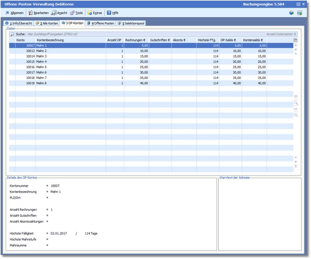This screenshot has width=311, height=259.
Task: Select the row for Mahn 5
Action: click(x=71, y=67)
